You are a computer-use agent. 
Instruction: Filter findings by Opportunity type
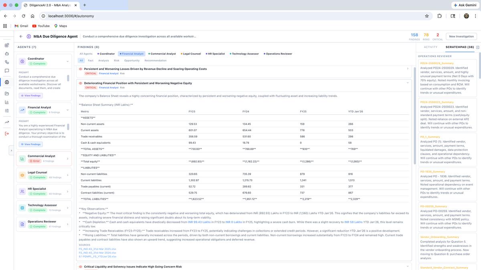pyautogui.click(x=132, y=60)
